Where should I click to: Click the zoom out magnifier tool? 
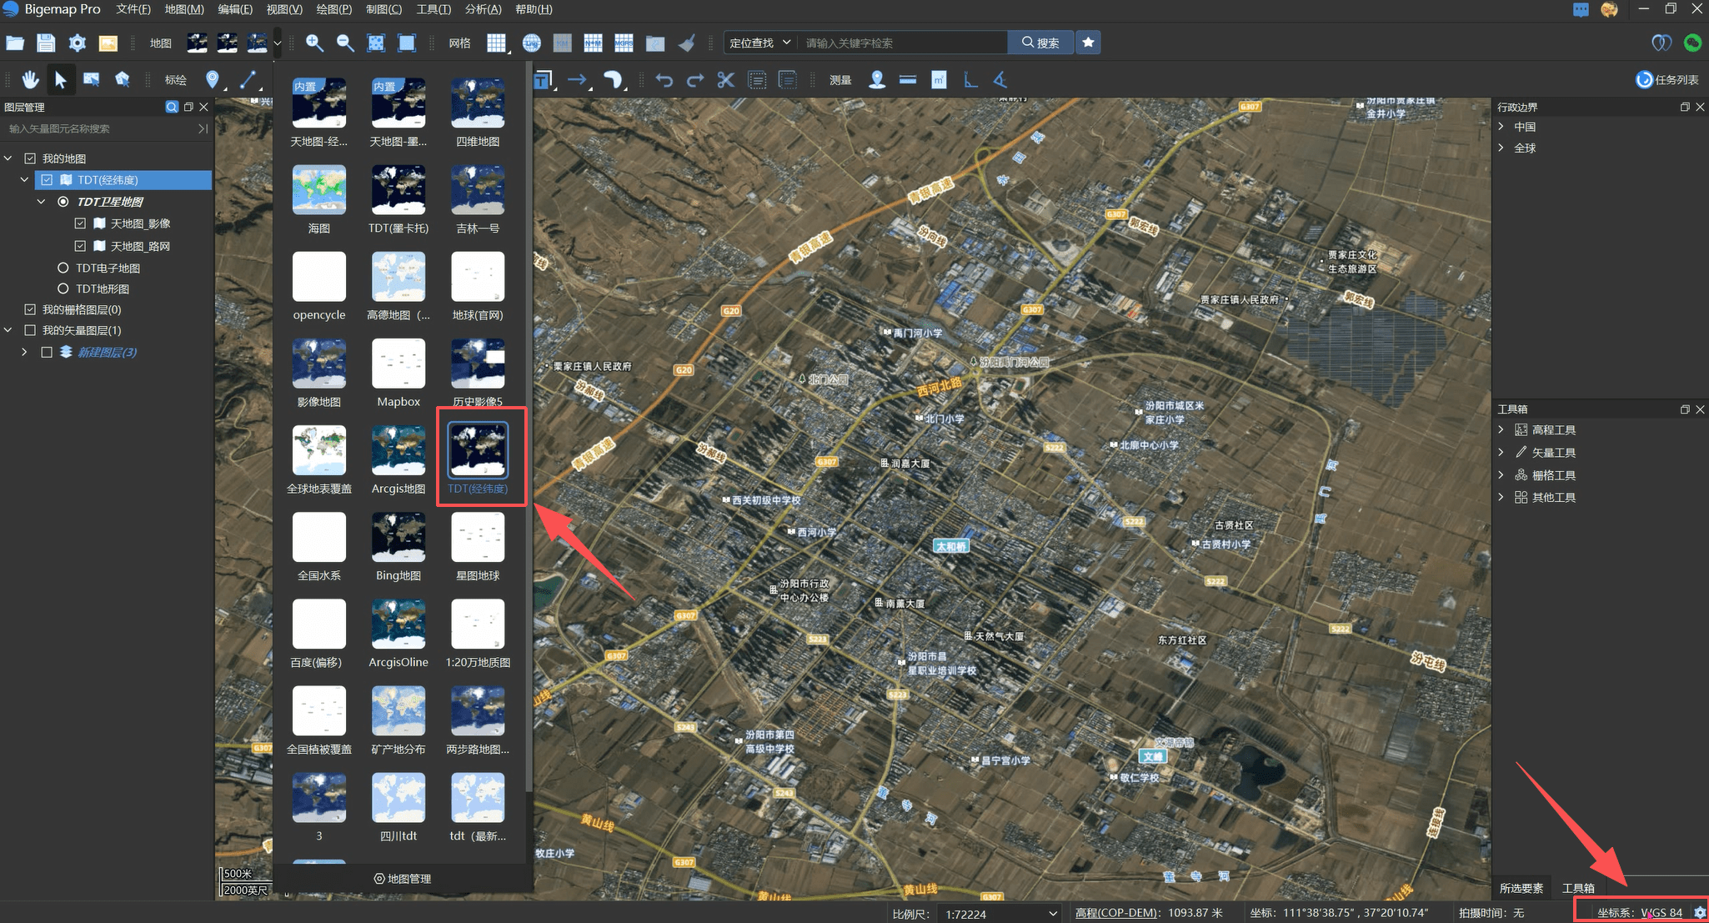pos(345,43)
